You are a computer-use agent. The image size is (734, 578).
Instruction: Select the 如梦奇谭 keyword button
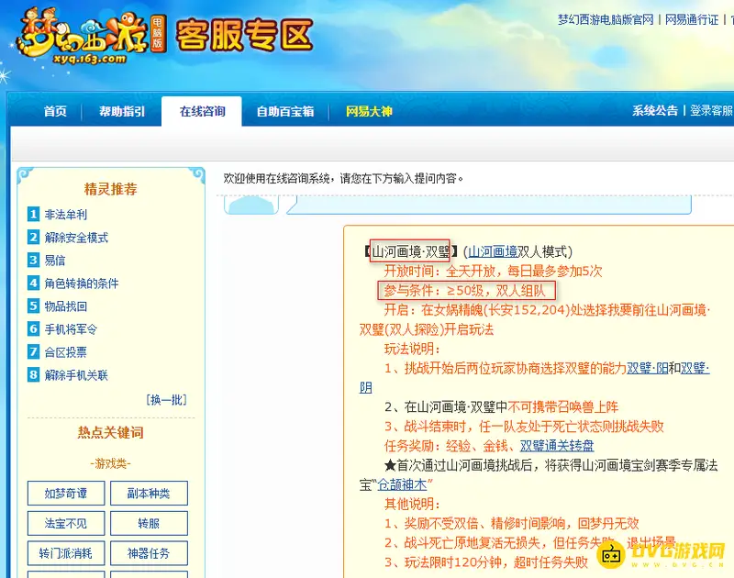point(66,494)
